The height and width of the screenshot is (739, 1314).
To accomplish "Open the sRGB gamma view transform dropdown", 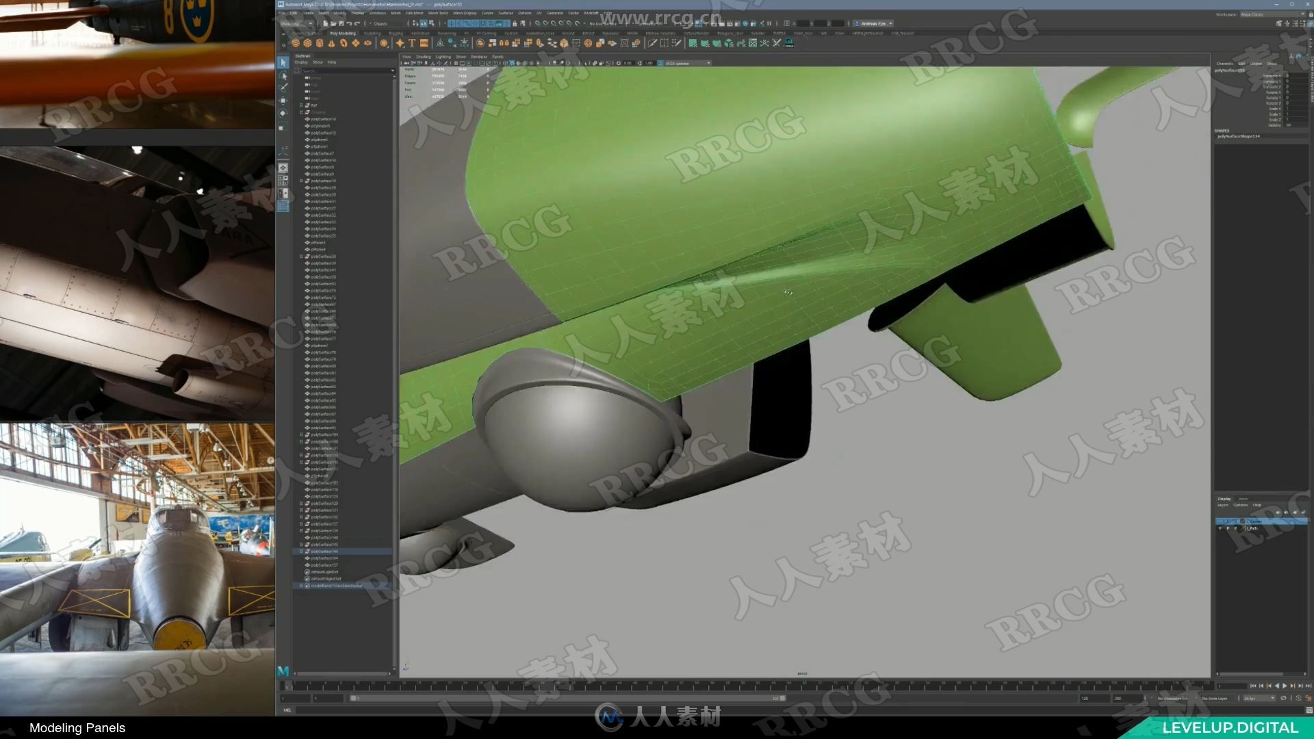I will coord(688,63).
